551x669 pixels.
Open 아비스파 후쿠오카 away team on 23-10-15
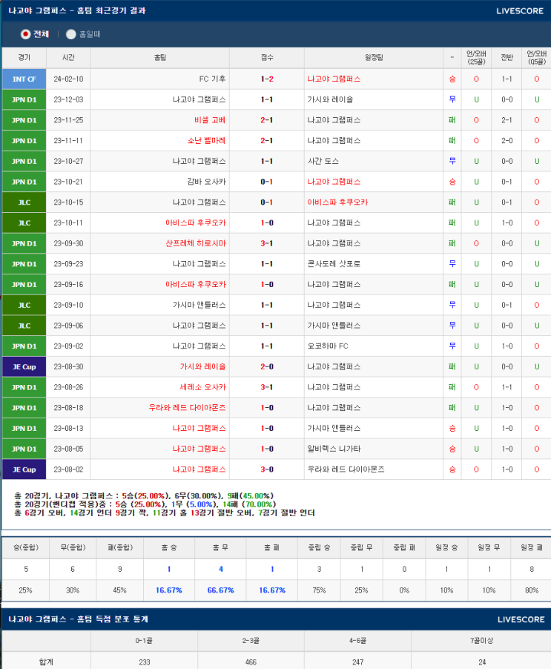[x=337, y=202]
